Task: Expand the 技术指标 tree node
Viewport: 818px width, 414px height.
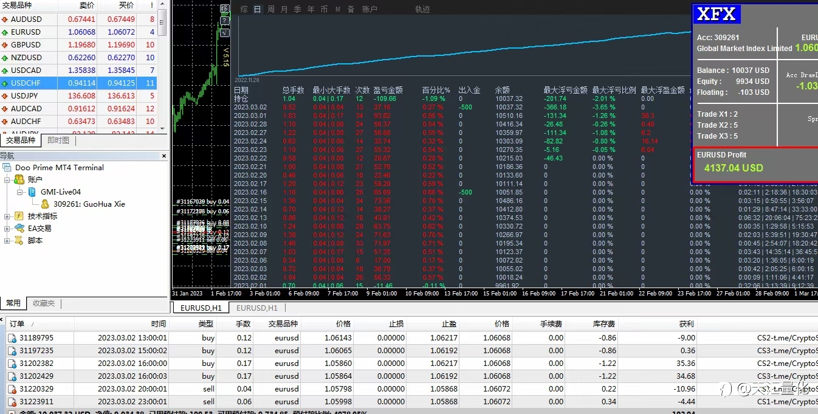Action: click(x=7, y=216)
